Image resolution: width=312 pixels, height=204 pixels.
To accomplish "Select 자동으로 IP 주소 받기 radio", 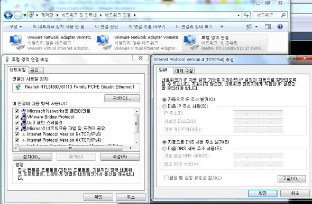I will pyautogui.click(x=164, y=100).
